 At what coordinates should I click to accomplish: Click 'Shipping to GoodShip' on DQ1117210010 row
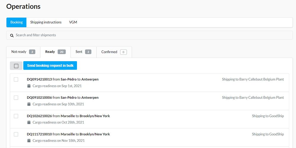(268, 134)
